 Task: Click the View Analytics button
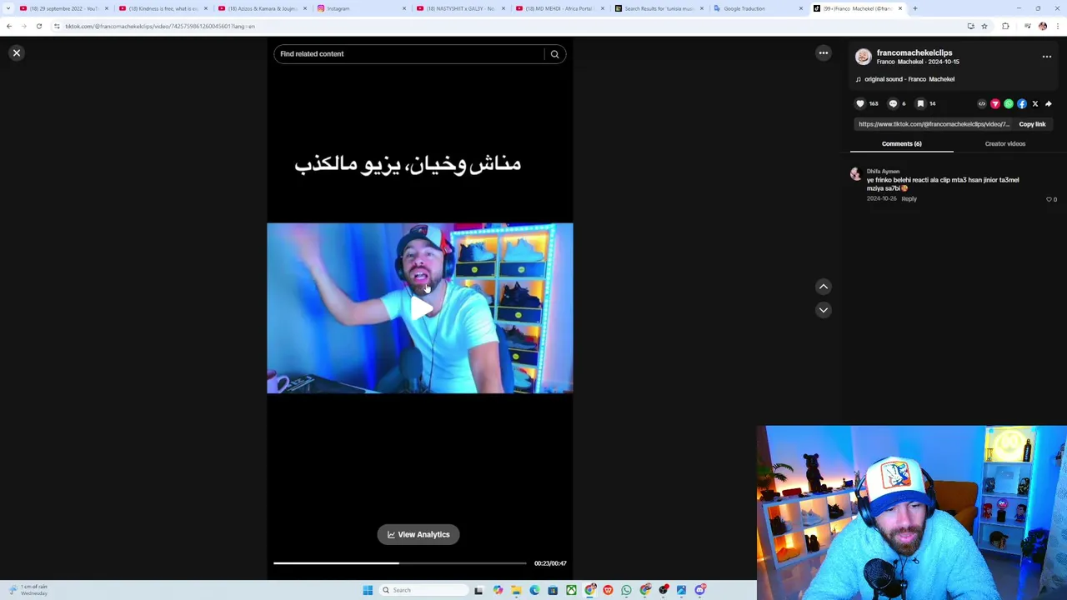coord(418,535)
